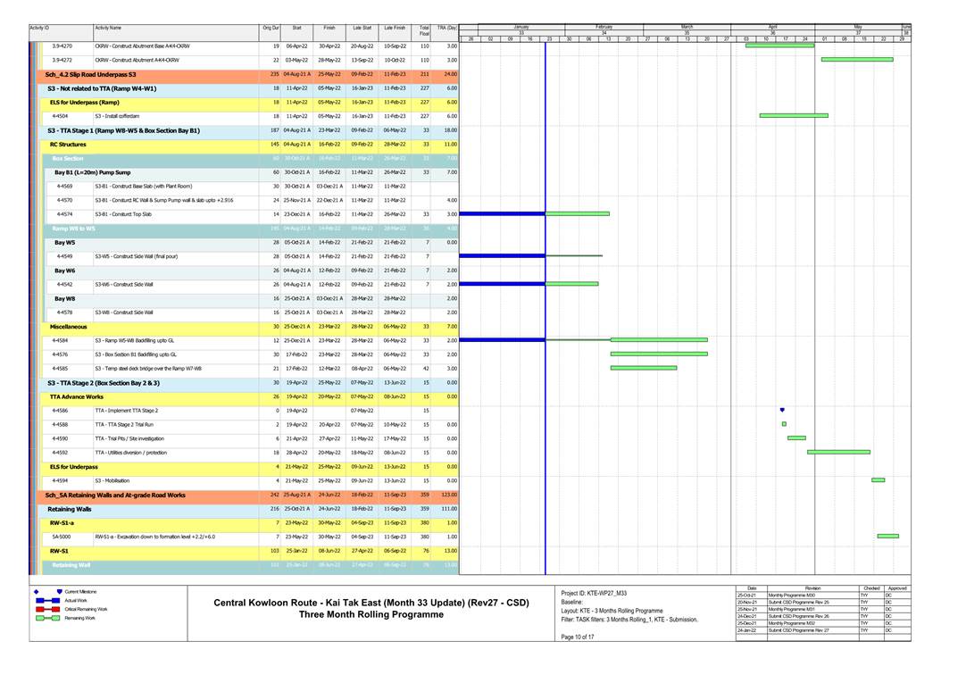Select the April month header in timeline
The height and width of the screenshot is (683, 966).
pos(772,27)
